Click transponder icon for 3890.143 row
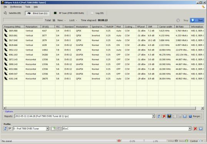 point(6,64)
